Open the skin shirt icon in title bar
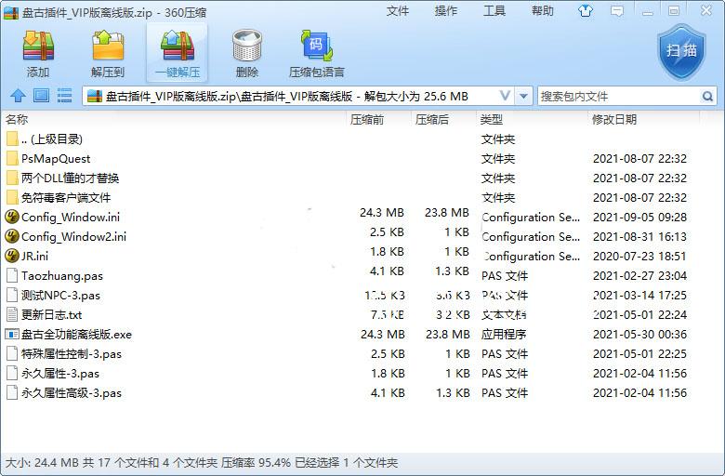Screen dimensions: 725x476 tap(586, 10)
